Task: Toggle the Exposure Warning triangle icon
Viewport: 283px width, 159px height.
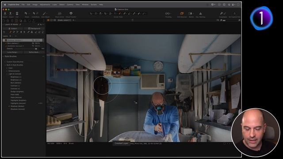Action: click(x=200, y=14)
